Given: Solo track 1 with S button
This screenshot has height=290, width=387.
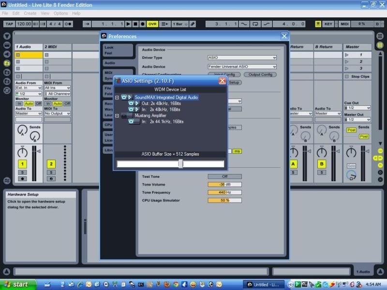Looking at the screenshot, I should point(22,173).
